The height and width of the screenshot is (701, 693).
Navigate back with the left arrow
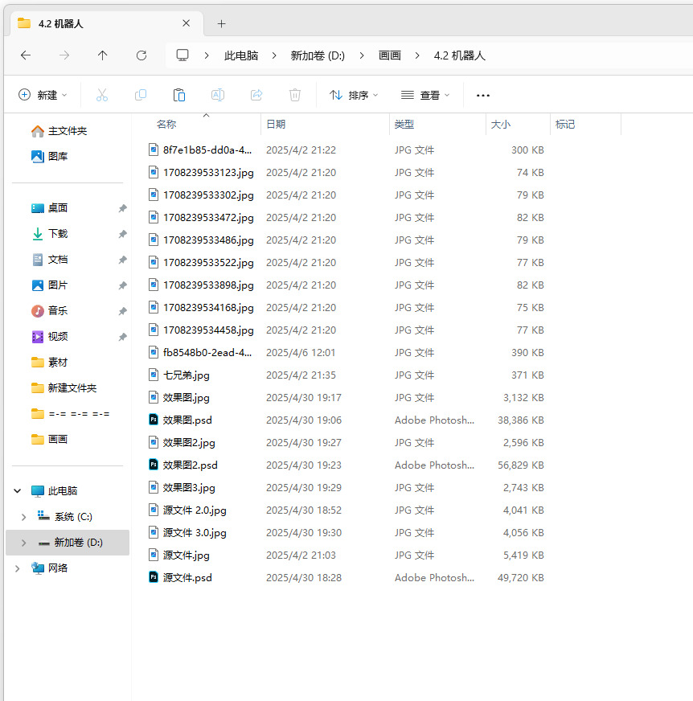tap(26, 55)
